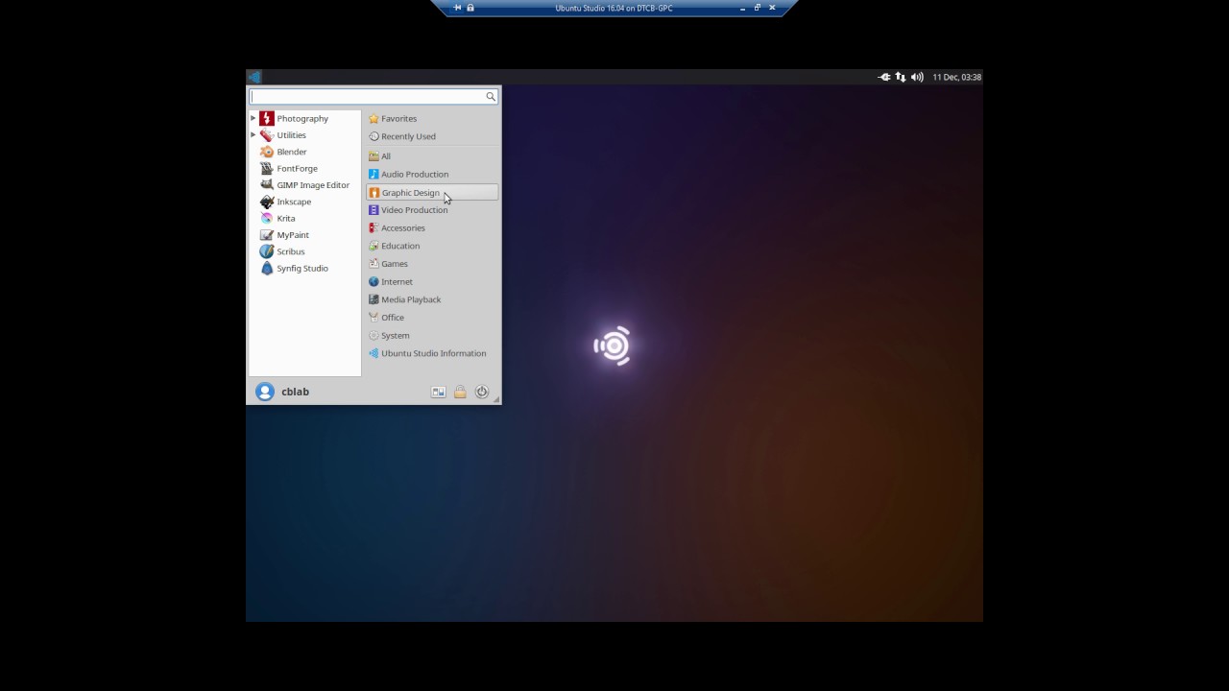Open the power manager tray icon
Image resolution: width=1229 pixels, height=691 pixels.
(884, 77)
